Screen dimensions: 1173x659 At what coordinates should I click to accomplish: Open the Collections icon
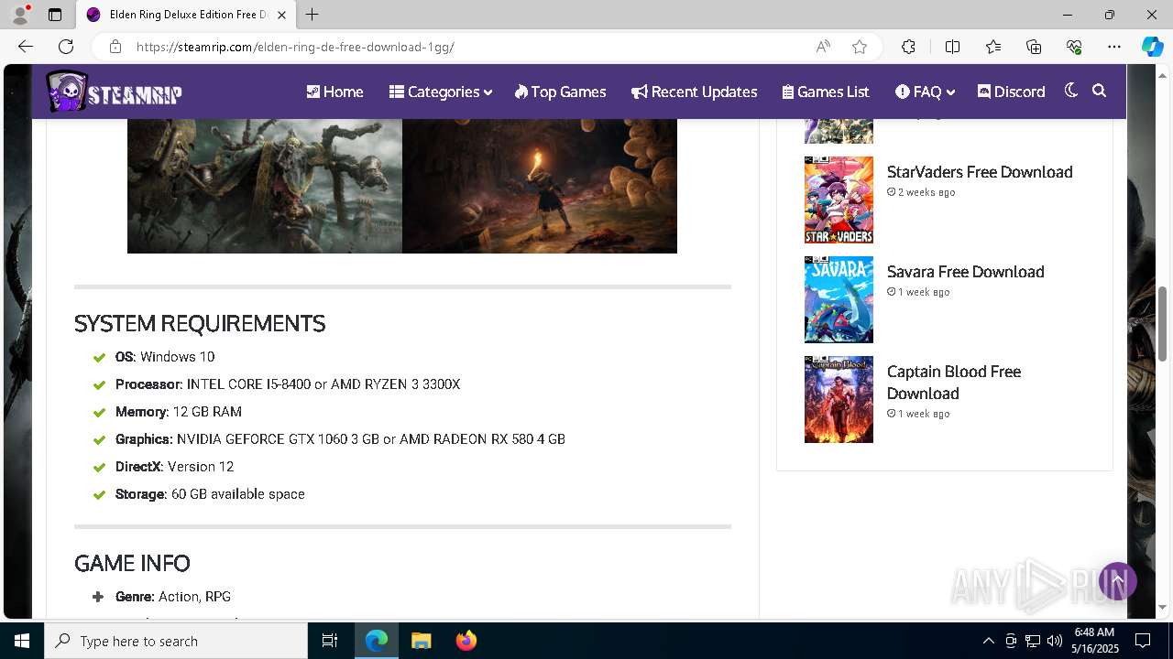pyautogui.click(x=1034, y=47)
